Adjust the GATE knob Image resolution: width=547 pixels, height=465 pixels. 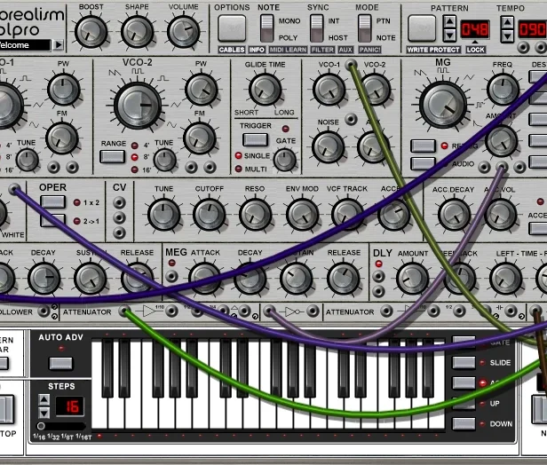[285, 160]
